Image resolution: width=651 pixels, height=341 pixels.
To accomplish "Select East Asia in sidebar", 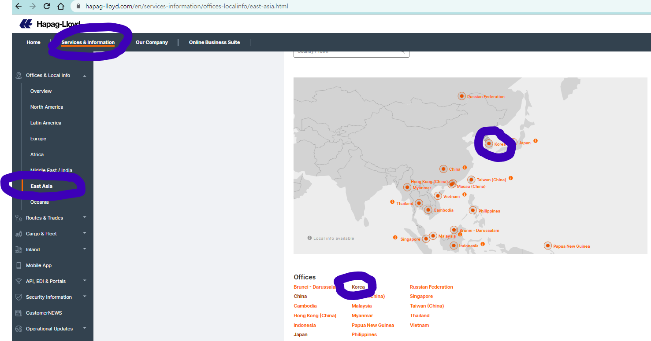I will (x=41, y=186).
